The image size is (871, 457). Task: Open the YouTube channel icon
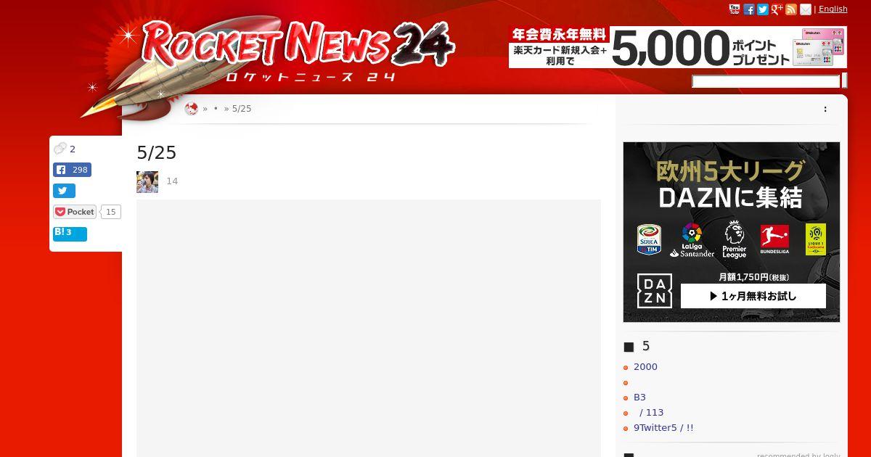(735, 9)
